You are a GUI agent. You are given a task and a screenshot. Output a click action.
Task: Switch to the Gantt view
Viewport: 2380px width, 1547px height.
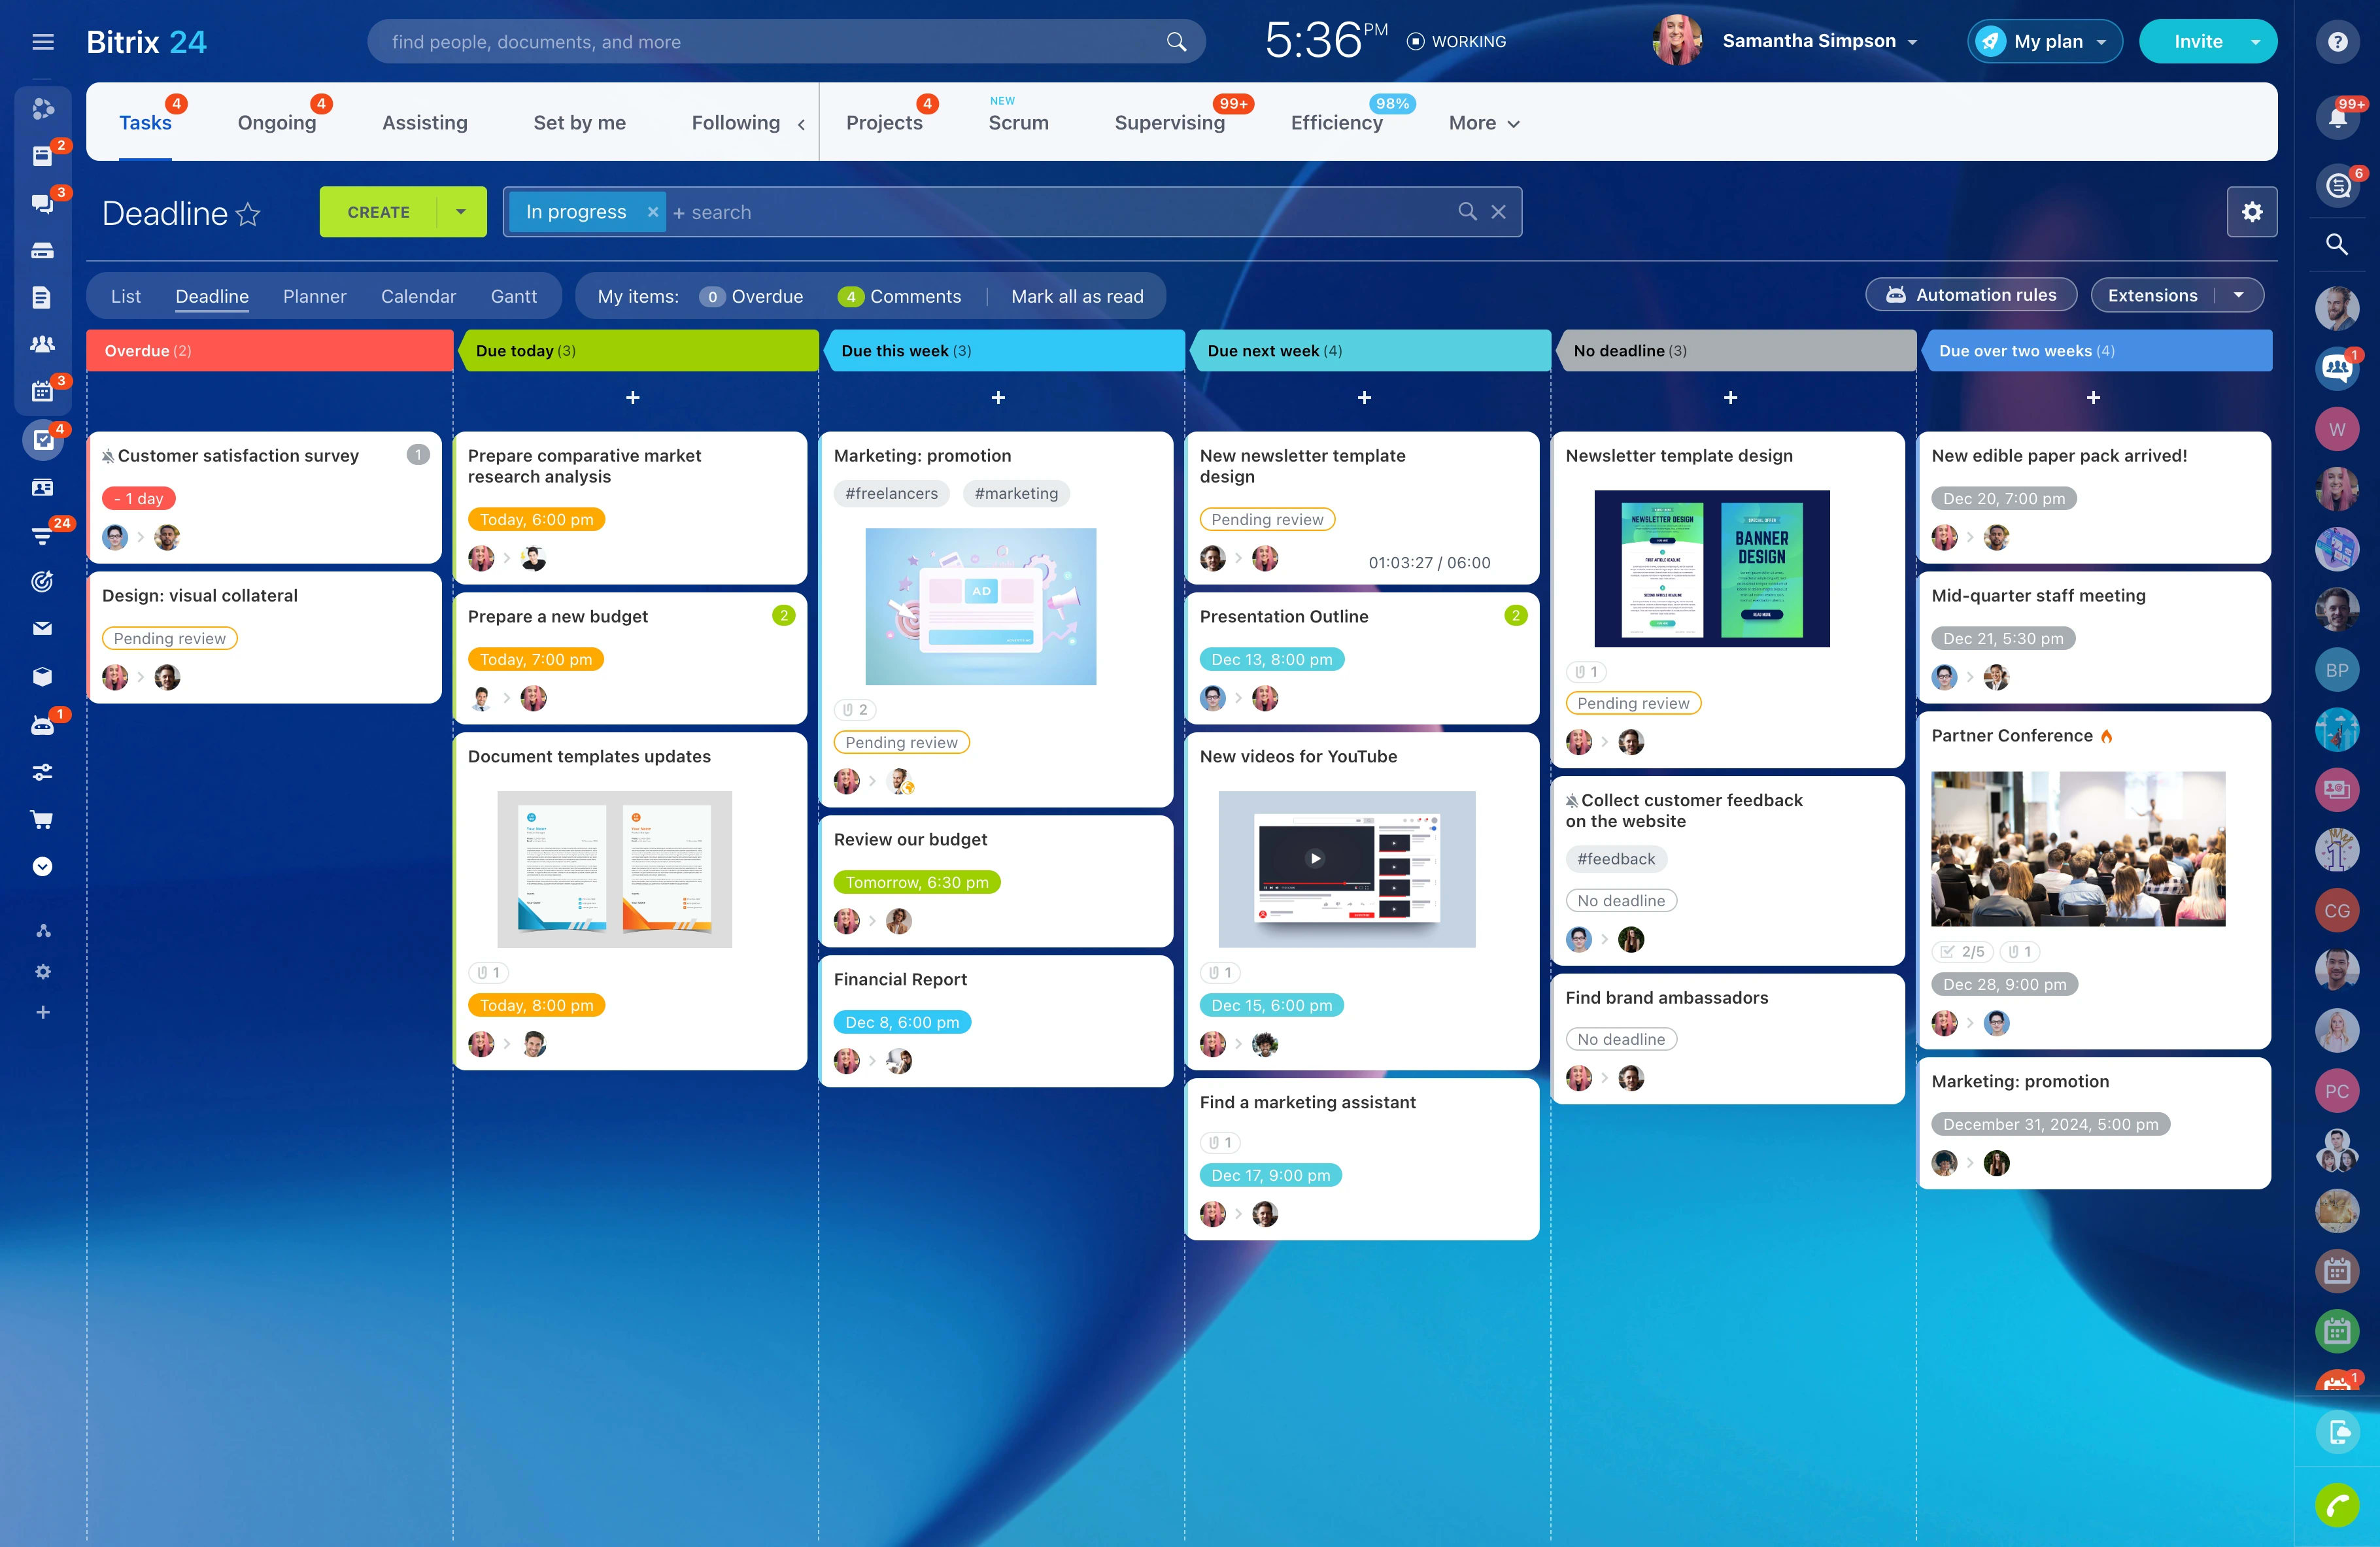[513, 296]
